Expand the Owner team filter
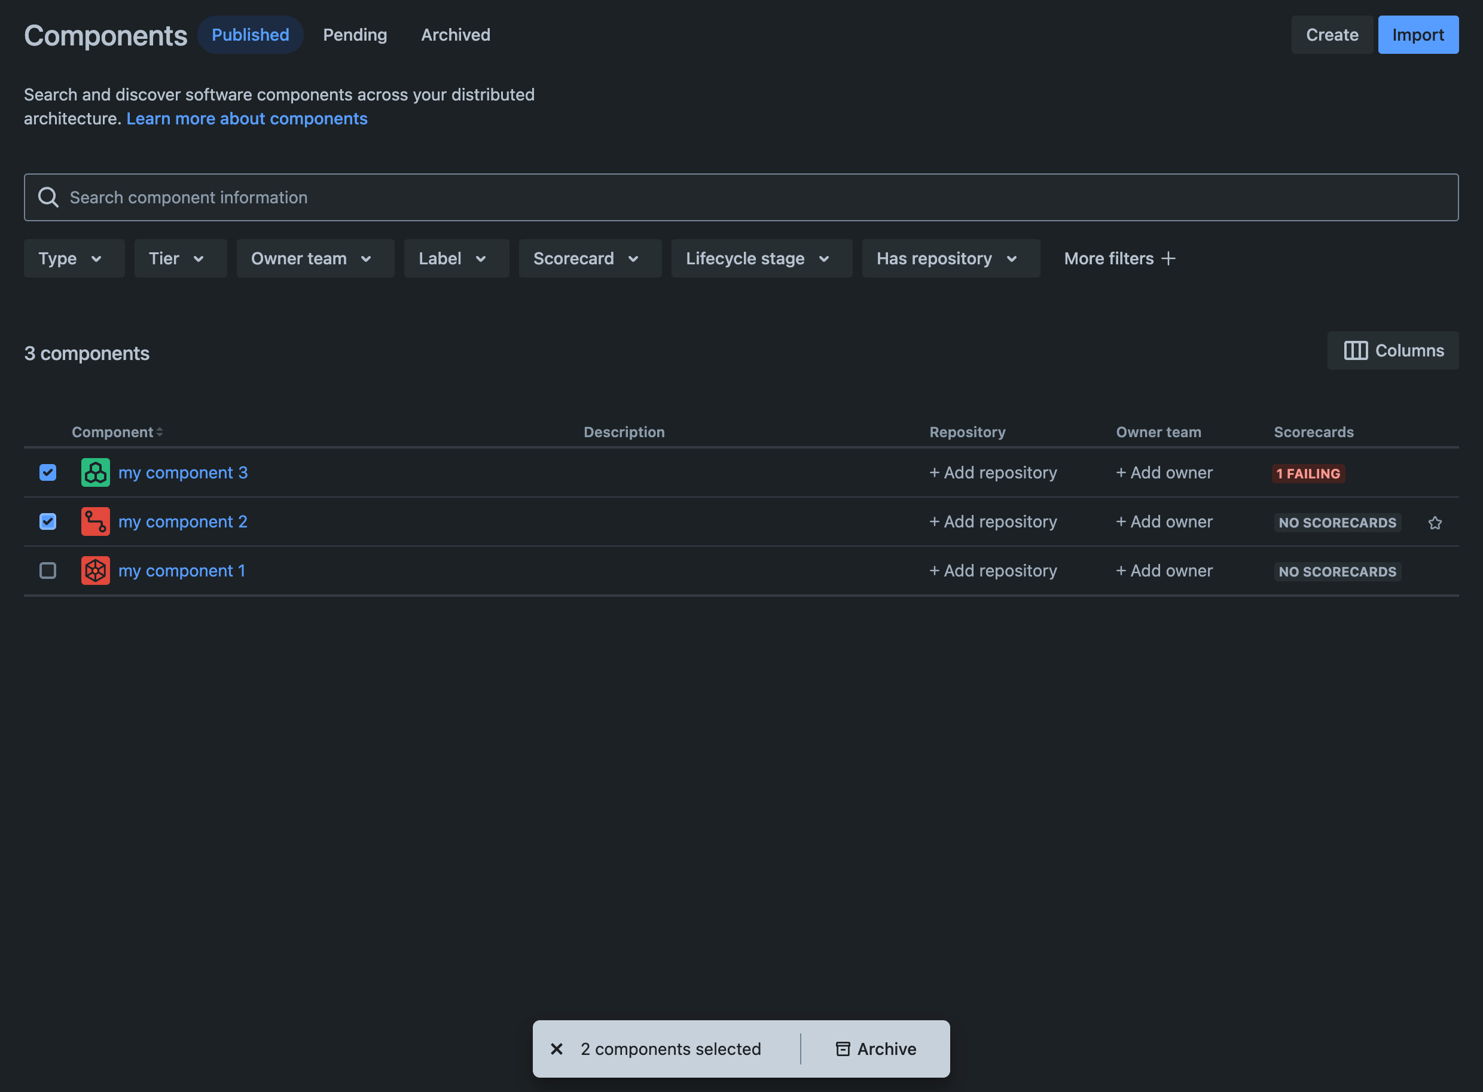The image size is (1483, 1092). (315, 258)
